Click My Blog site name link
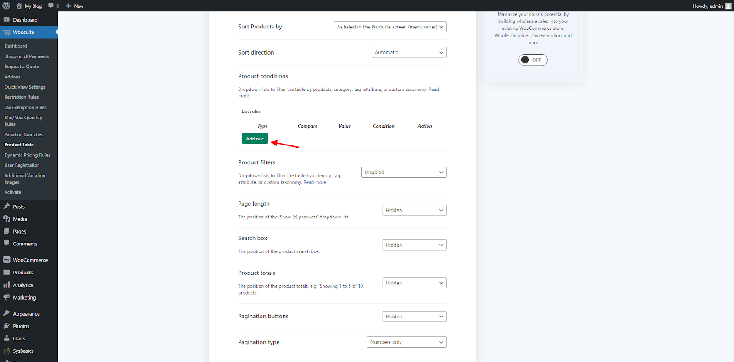This screenshot has height=362, width=734. (33, 6)
